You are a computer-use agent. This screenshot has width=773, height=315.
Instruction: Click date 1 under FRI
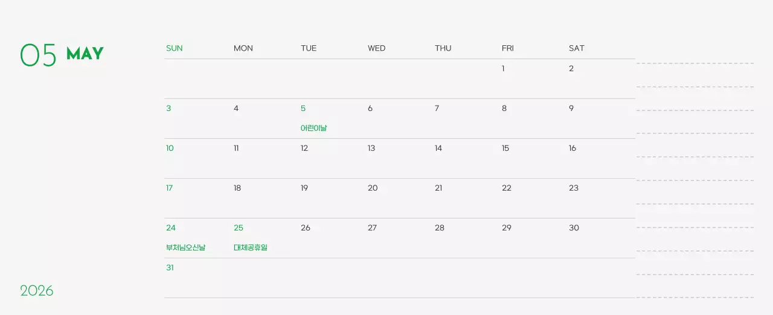tap(503, 69)
